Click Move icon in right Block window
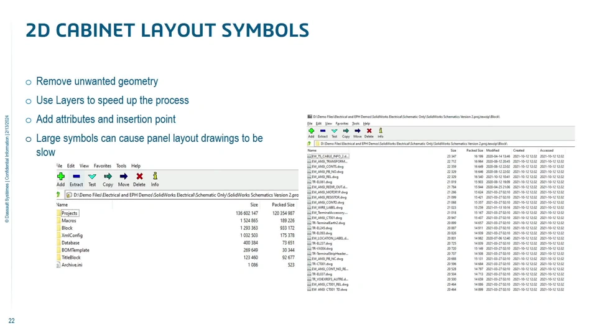597x336 pixels. [357, 131]
